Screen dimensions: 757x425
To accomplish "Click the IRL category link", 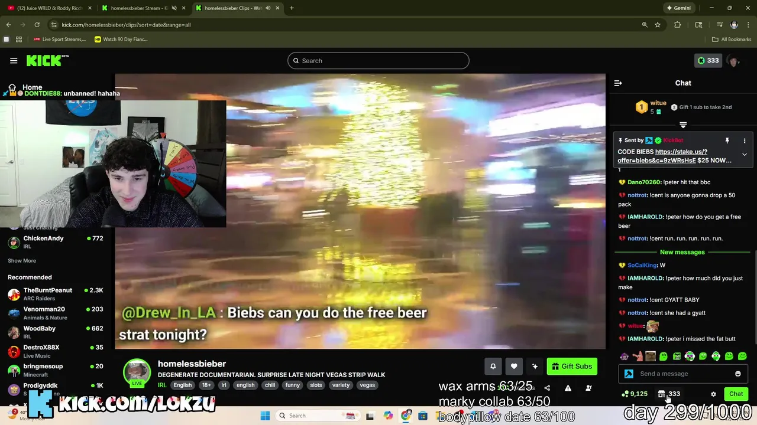I will point(161,385).
